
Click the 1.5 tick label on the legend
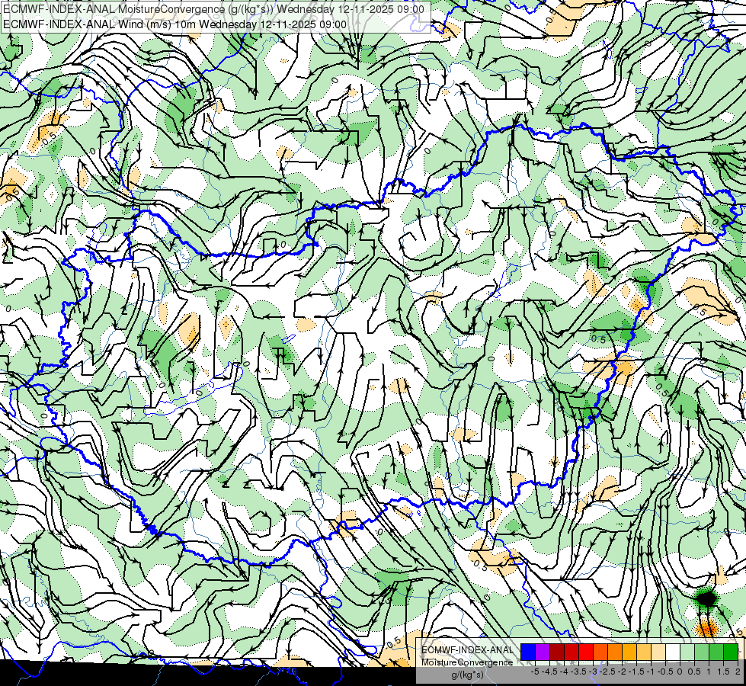click(x=724, y=672)
